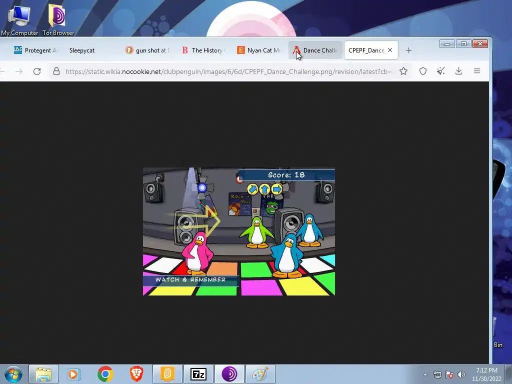Open My Computer desktop icon
The image size is (512, 384).
19,19
